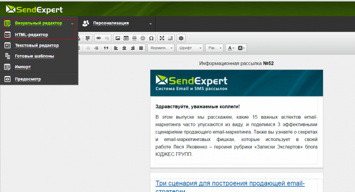
Task: Maximize the editor with fullscreen icon
Action: [162, 38]
